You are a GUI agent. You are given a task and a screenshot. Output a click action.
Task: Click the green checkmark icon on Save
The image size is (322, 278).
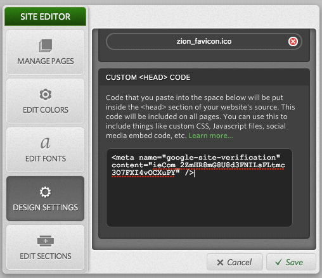(278, 262)
